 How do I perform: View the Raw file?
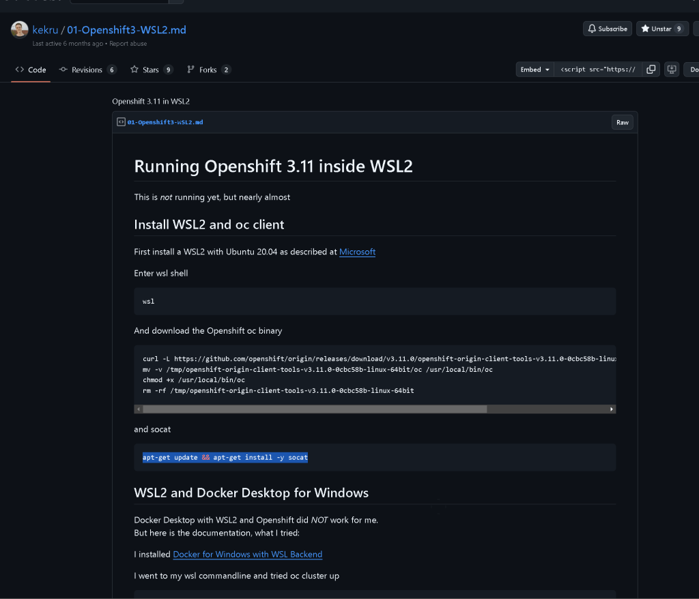pyautogui.click(x=623, y=123)
